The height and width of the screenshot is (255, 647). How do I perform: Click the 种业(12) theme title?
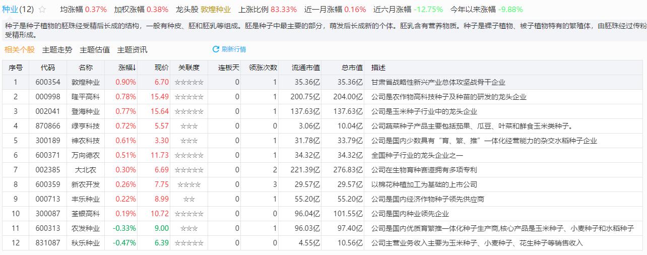tap(18, 10)
